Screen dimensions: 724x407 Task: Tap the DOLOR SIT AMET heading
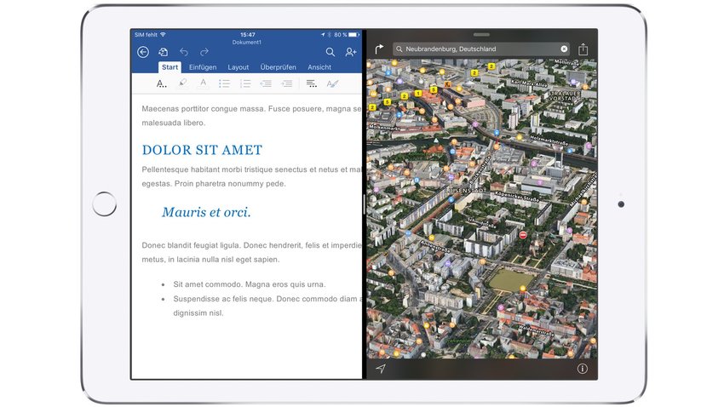[x=202, y=150]
